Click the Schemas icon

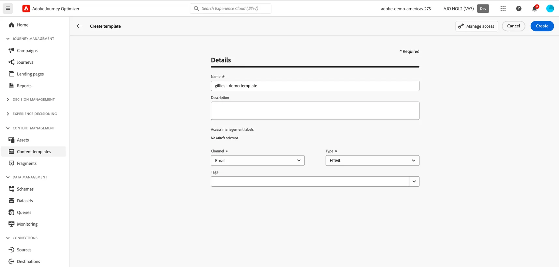[11, 189]
